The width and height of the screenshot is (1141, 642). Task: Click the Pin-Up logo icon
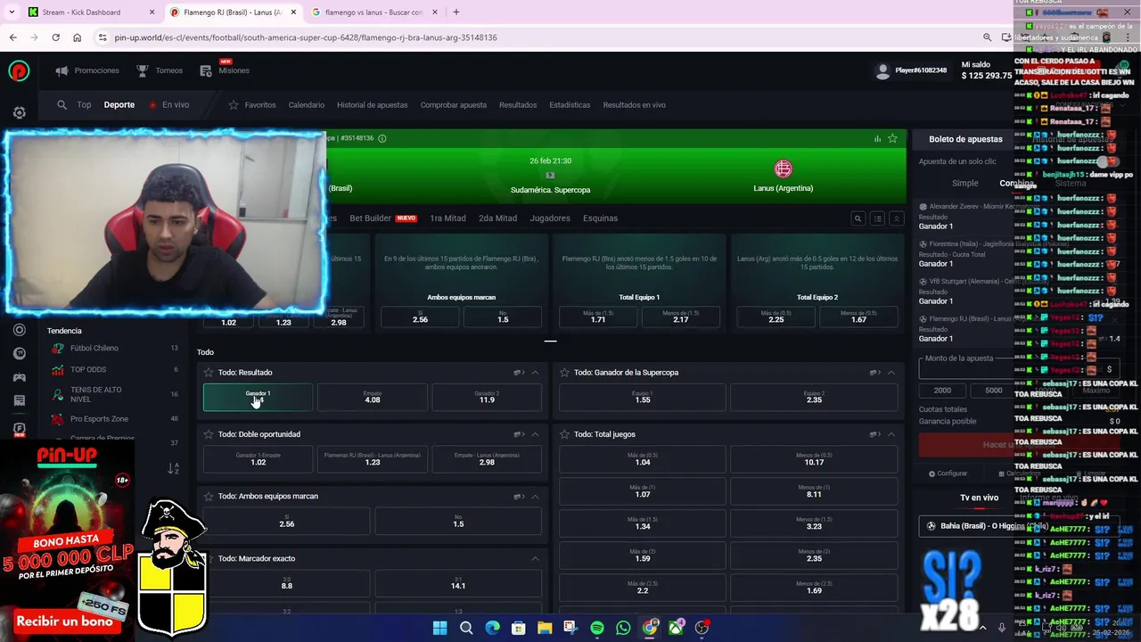19,71
